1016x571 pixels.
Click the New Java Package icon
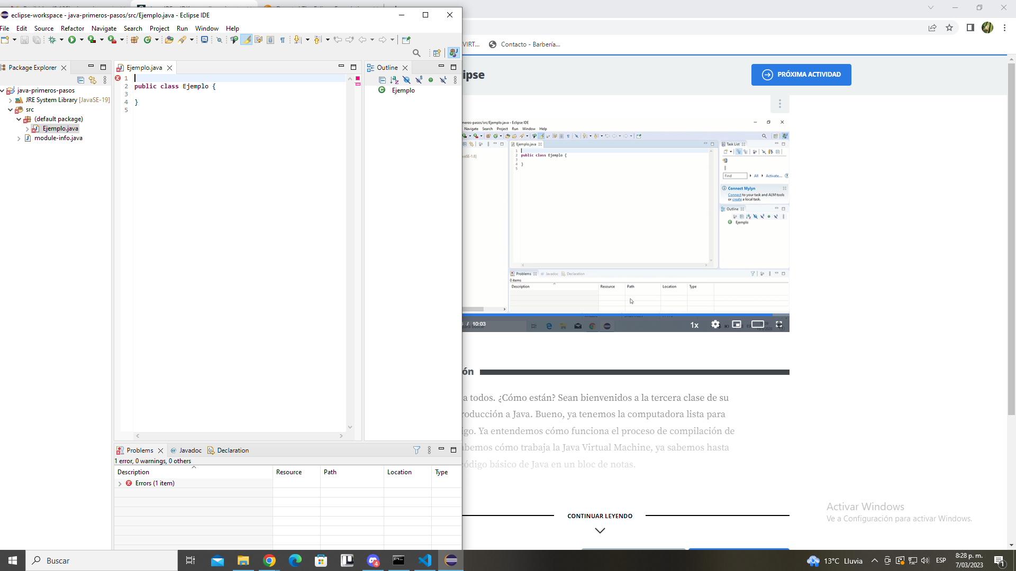pos(134,40)
